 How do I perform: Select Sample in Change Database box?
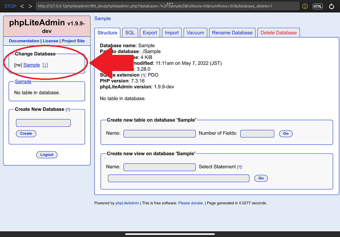tap(32, 65)
